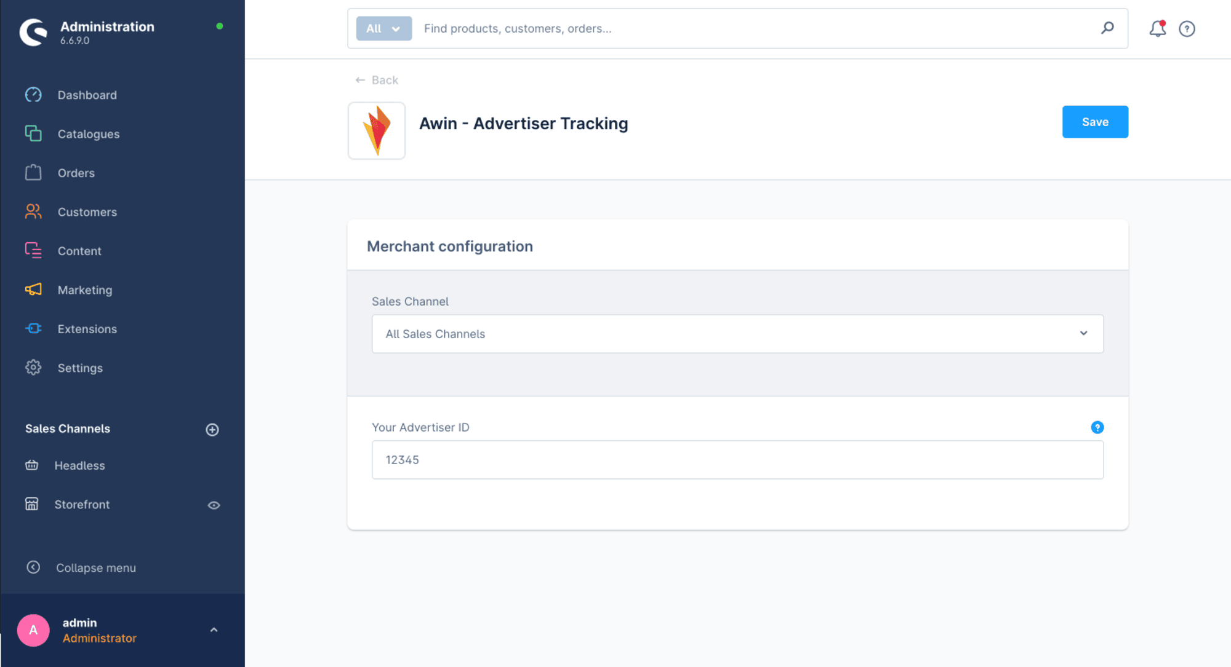The width and height of the screenshot is (1231, 667).
Task: Click the Headless basket icon
Action: pyautogui.click(x=32, y=465)
